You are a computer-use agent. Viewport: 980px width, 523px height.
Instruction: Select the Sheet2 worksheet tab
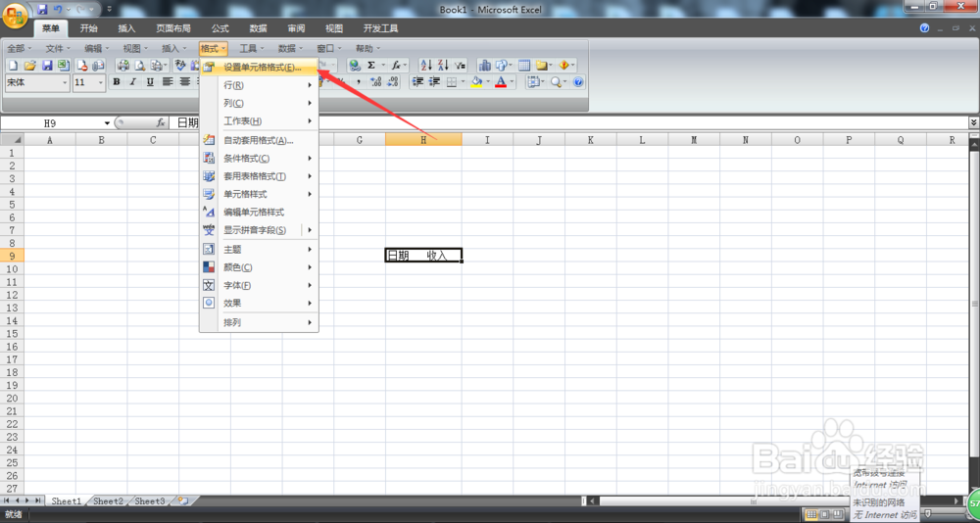click(x=109, y=501)
